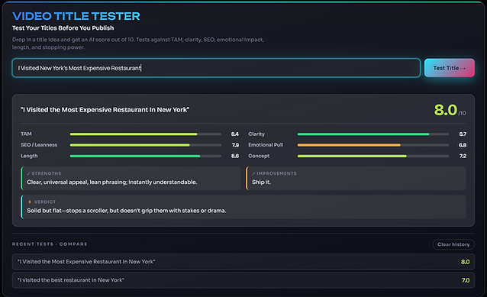Click the Length score bar
This screenshot has height=297, width=487.
145,156
